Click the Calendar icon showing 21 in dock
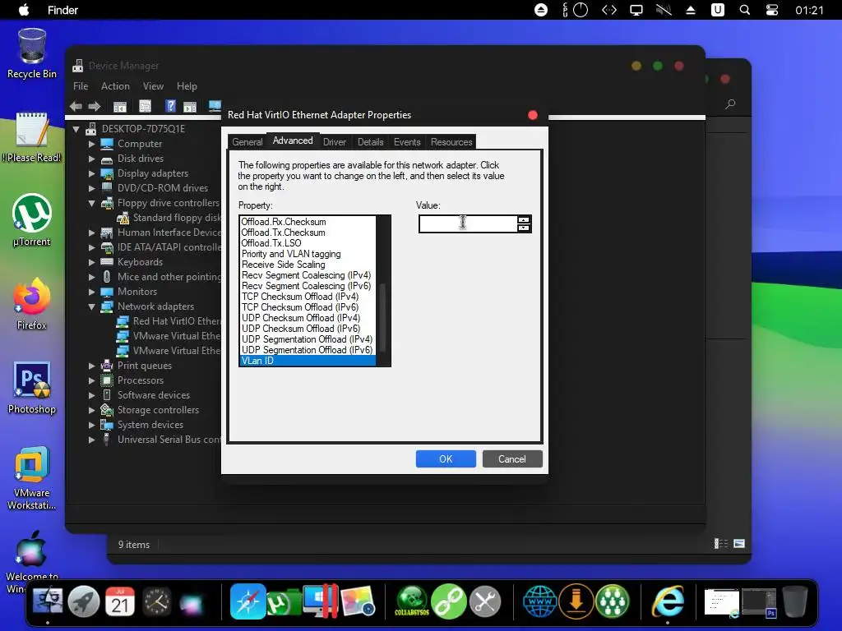The image size is (842, 631). click(x=120, y=601)
